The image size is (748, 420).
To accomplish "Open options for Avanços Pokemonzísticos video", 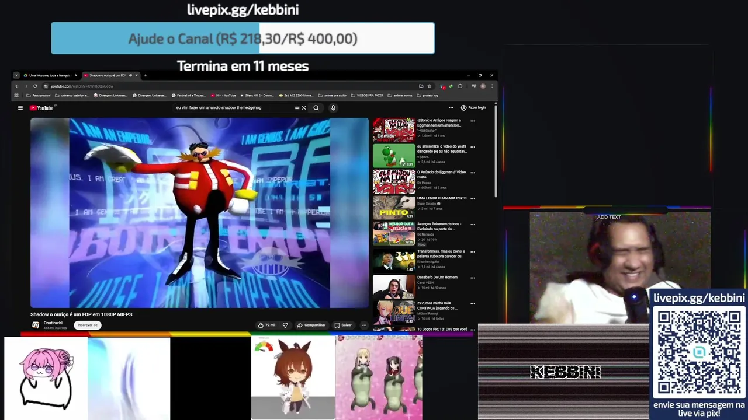I will point(473,224).
